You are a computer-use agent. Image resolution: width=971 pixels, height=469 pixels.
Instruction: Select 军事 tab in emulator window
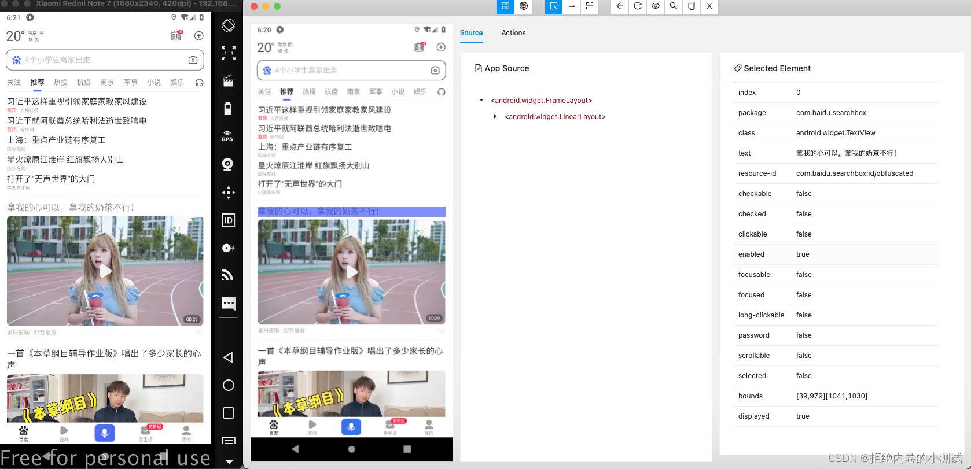click(x=131, y=82)
